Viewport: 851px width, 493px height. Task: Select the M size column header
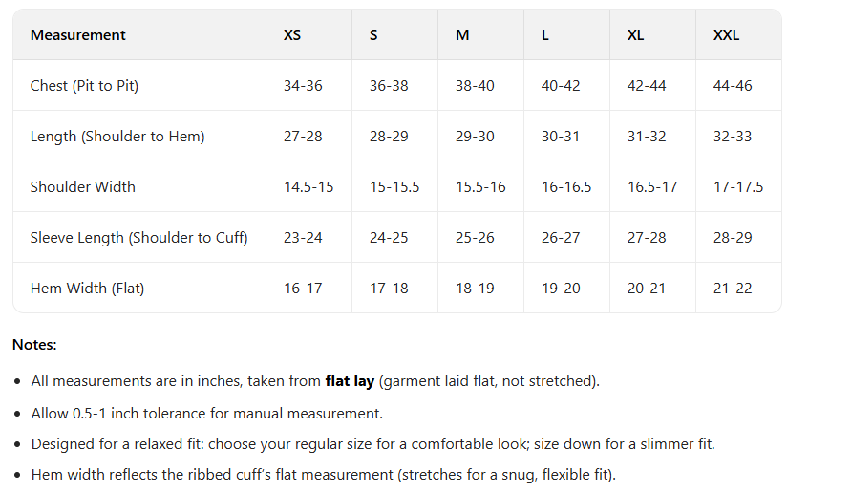tap(462, 35)
